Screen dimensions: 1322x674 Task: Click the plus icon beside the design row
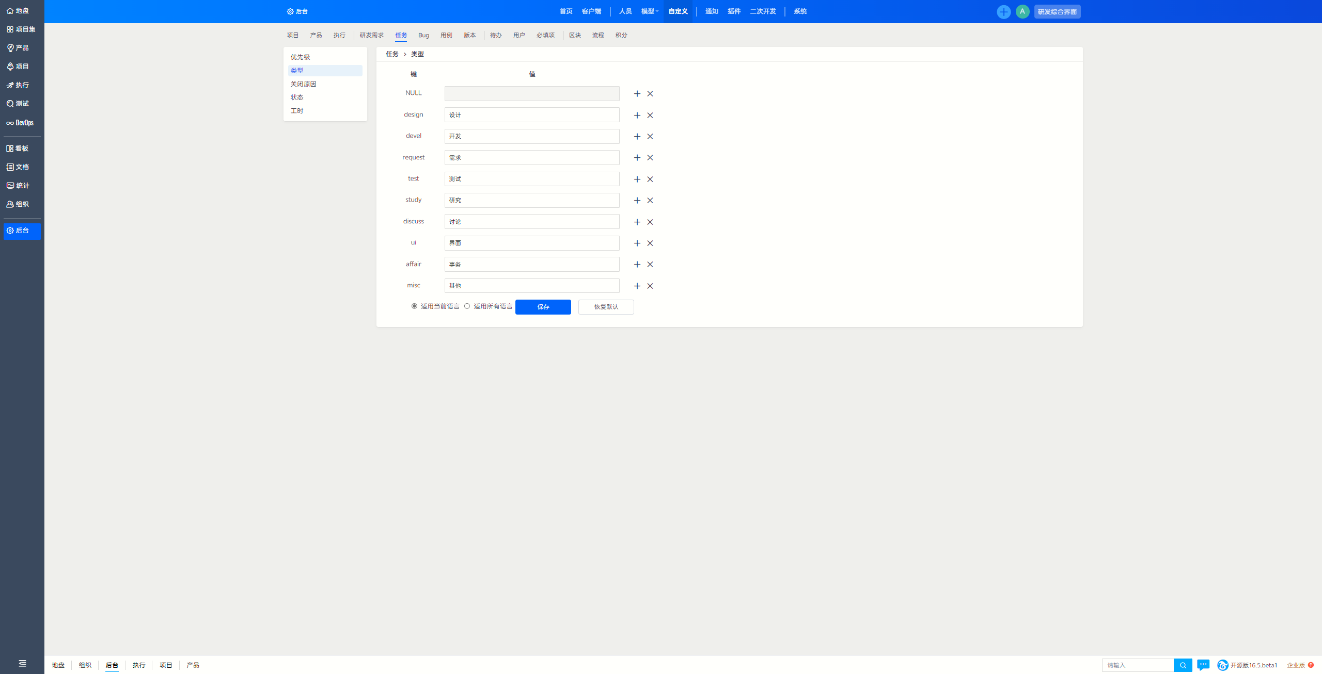pyautogui.click(x=637, y=116)
